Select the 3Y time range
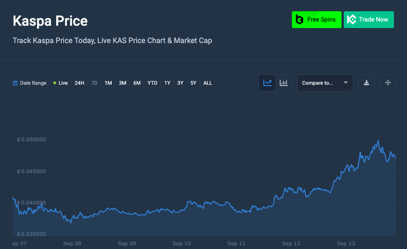Screen dimensions: 407x249 [180, 83]
